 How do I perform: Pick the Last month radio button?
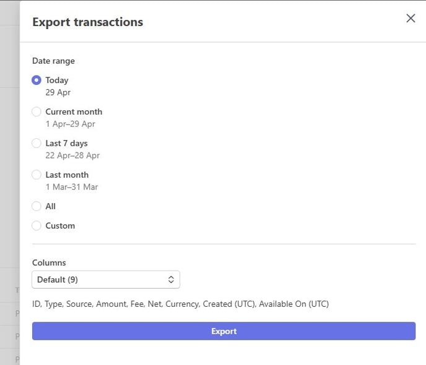[37, 175]
